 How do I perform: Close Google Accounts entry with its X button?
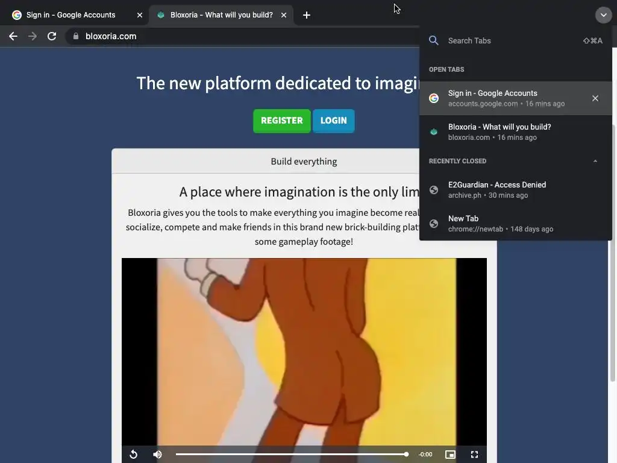pyautogui.click(x=595, y=98)
